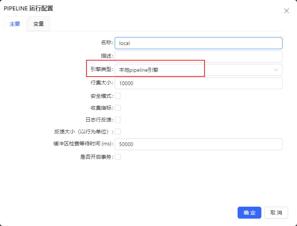Click the 名称 field label

(107, 42)
